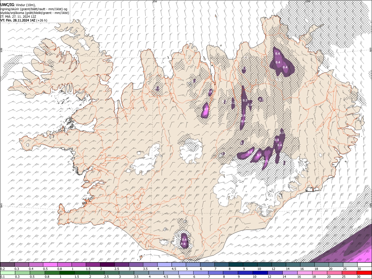Click the violet swatch labeled 12 in the bottom legend row

[275, 273]
